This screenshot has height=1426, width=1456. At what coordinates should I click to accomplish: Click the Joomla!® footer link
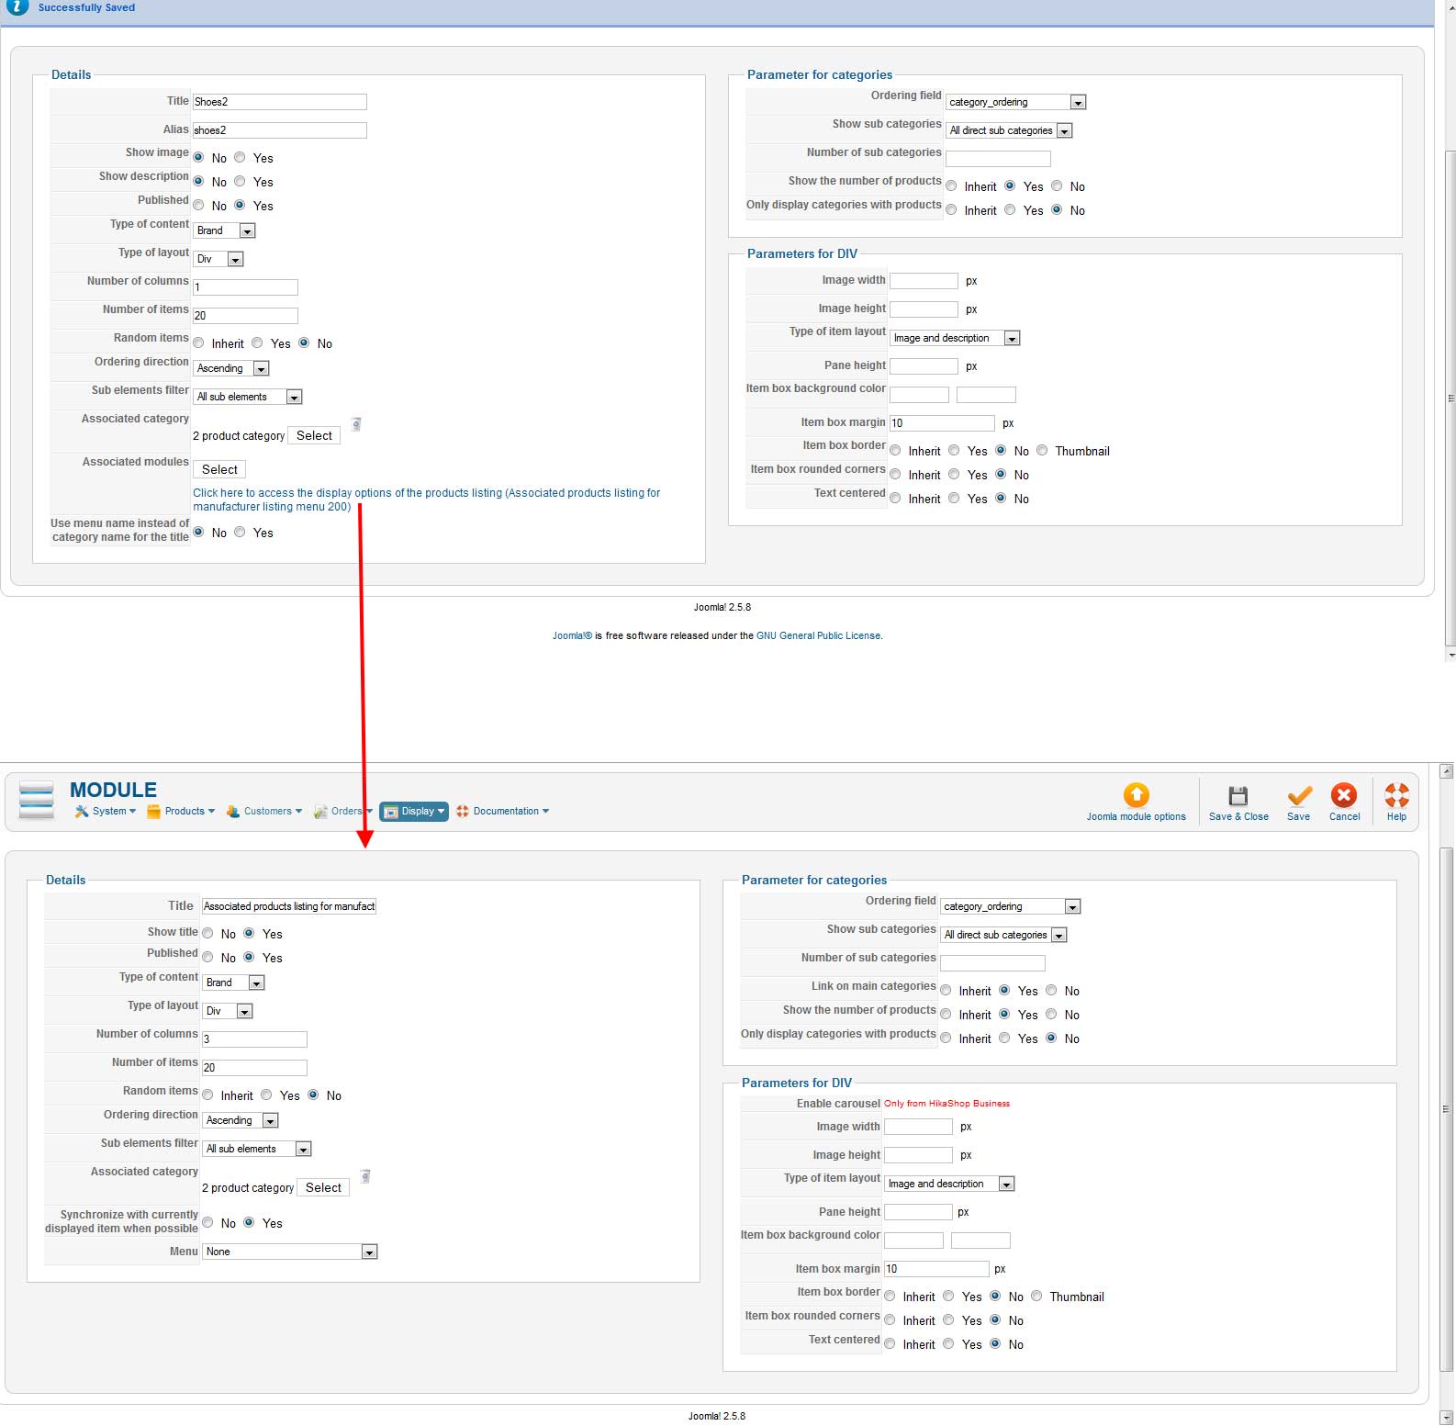tap(572, 635)
